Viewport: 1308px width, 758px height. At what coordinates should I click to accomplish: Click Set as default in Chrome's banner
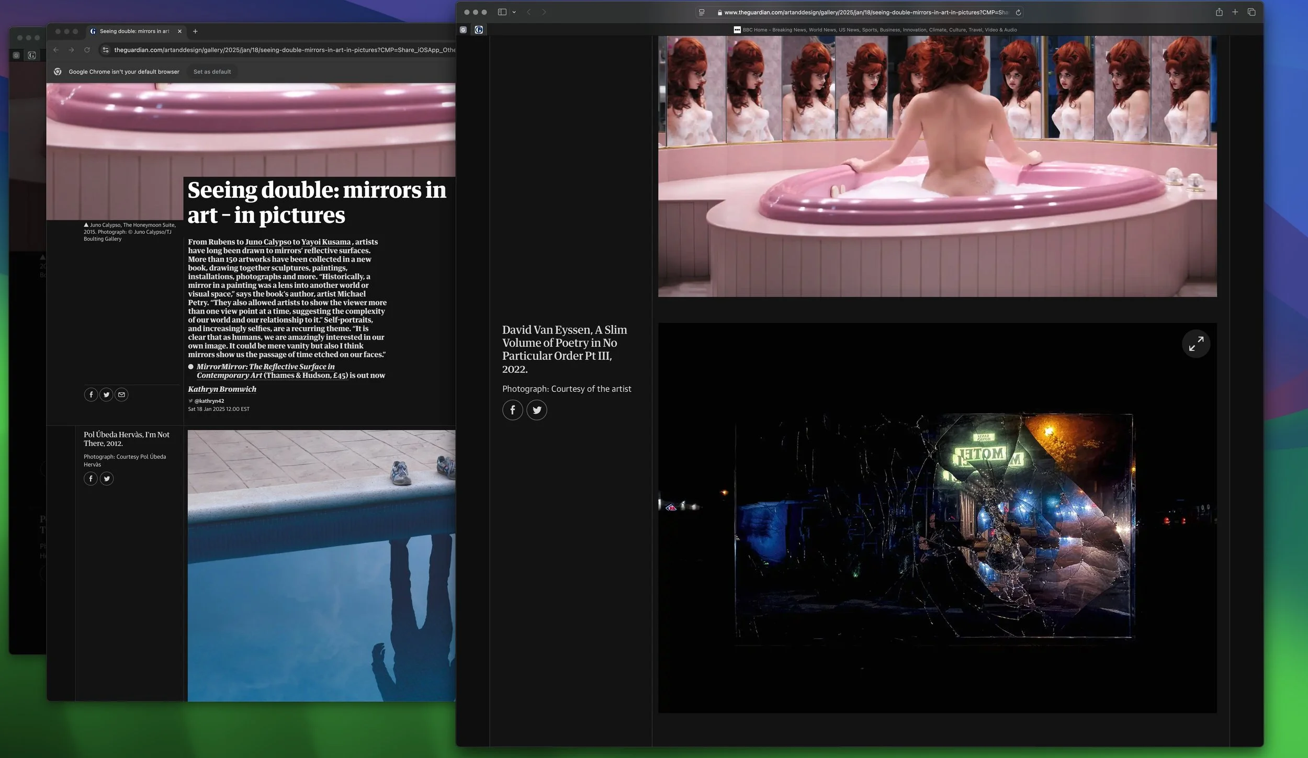point(211,72)
